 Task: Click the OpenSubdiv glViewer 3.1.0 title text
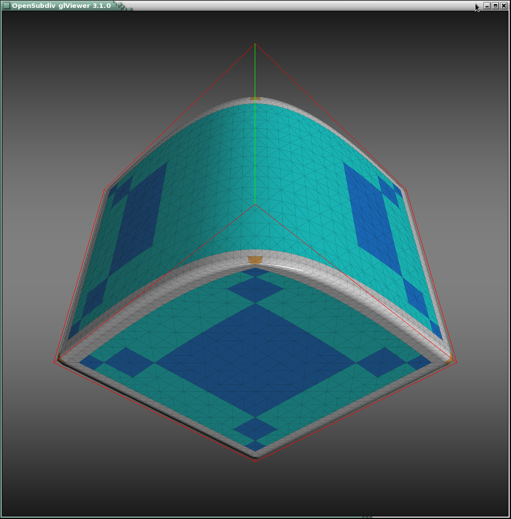[x=61, y=5]
